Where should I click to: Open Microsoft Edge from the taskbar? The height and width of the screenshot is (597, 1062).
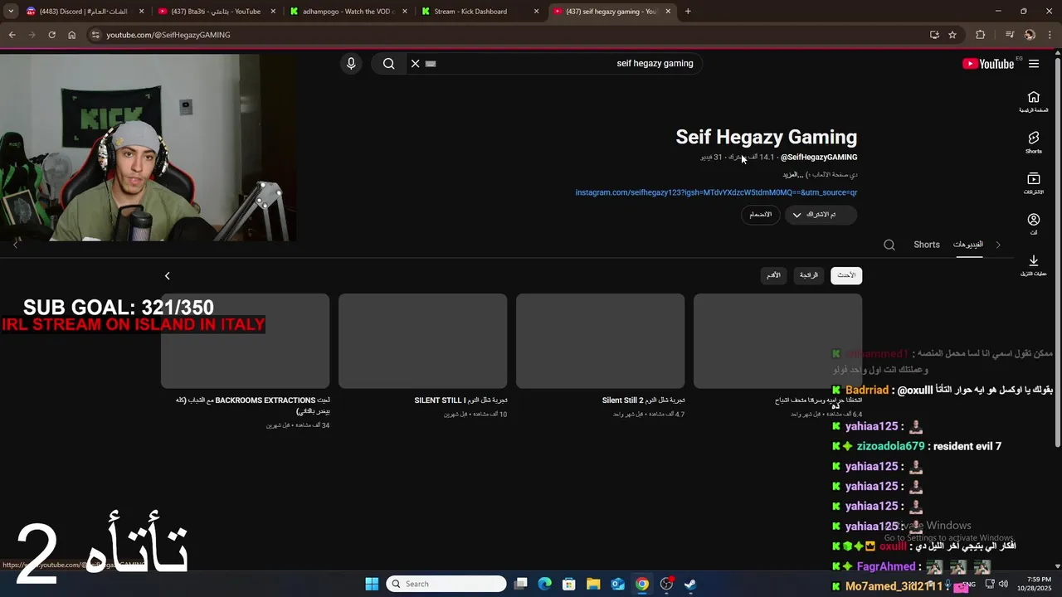[545, 584]
